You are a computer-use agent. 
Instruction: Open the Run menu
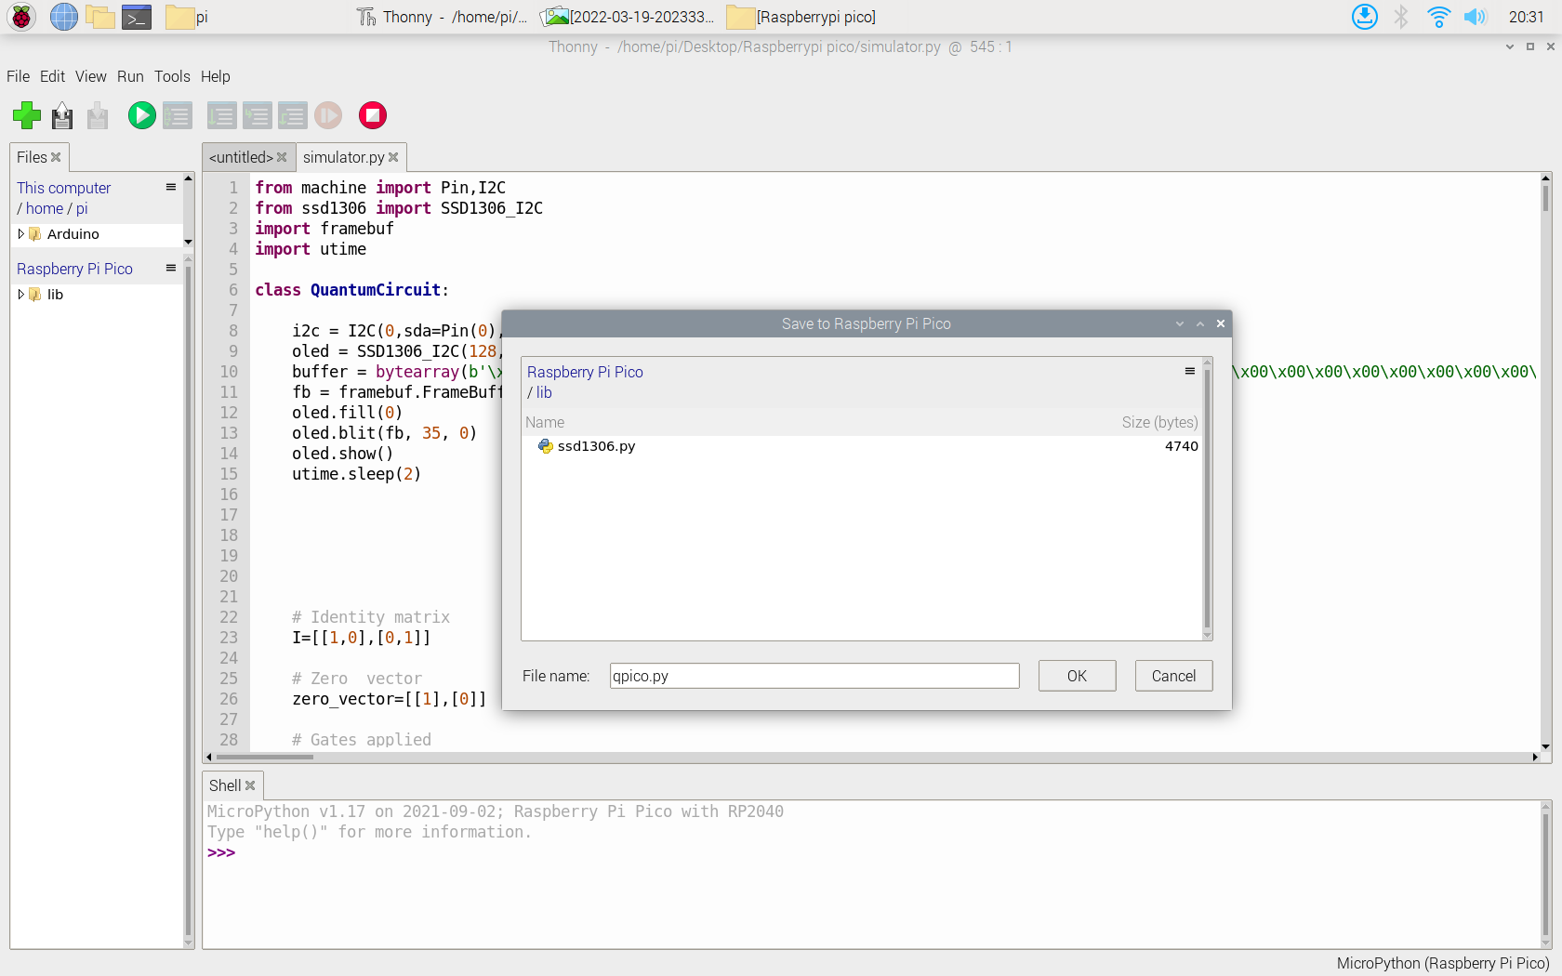130,76
